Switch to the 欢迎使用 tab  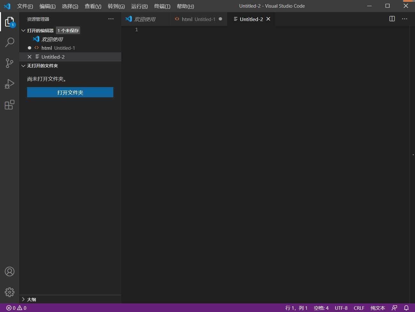pos(145,19)
